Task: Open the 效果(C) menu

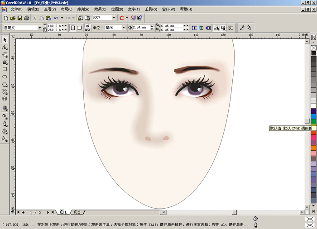Action: pyautogui.click(x=100, y=10)
